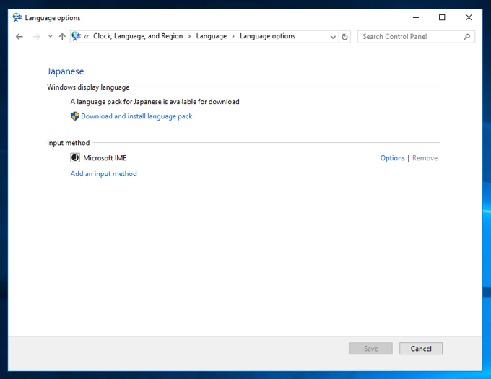Expand chevron after Clock, Language, and Region
This screenshot has width=491, height=379.
pyautogui.click(x=189, y=37)
